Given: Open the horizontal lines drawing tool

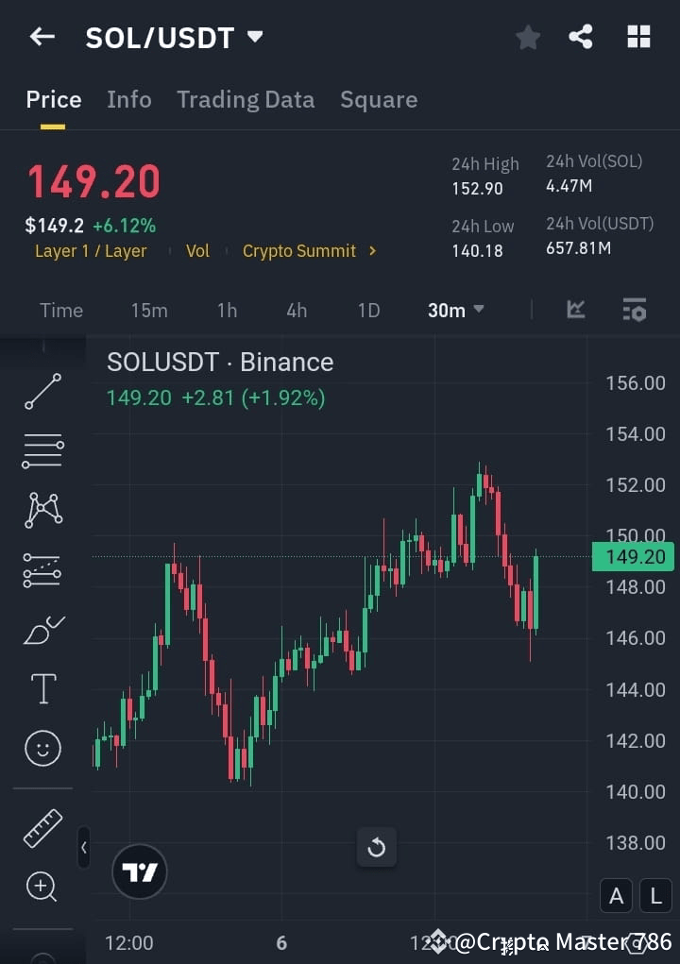Looking at the screenshot, I should tap(42, 450).
